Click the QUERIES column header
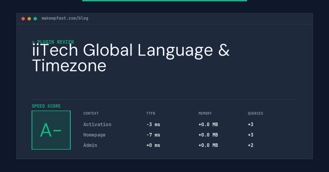The image size is (329, 172). point(256,114)
